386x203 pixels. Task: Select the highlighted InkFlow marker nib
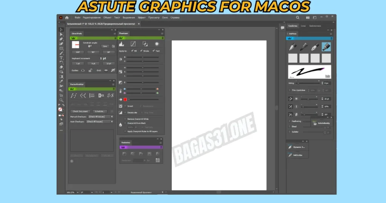pos(326,47)
